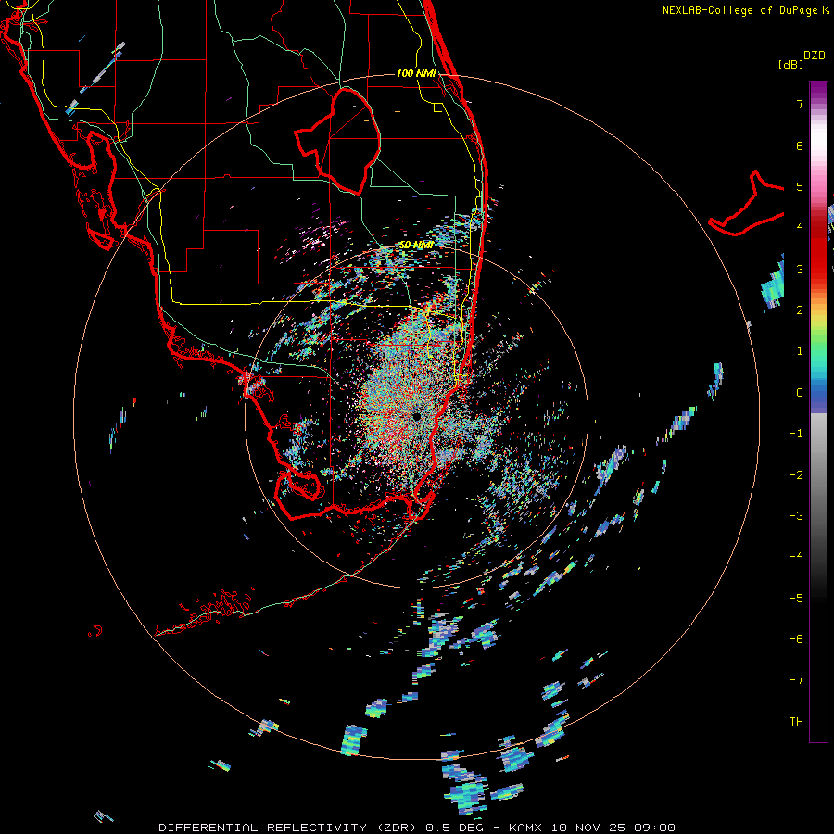Click the 5 value on the color scale
This screenshot has height=834, width=834.
point(800,186)
